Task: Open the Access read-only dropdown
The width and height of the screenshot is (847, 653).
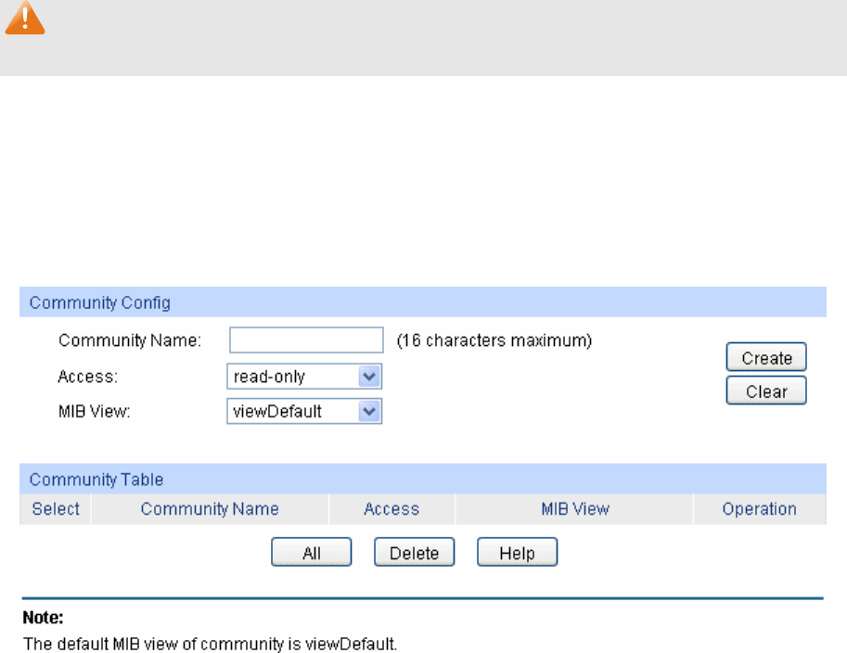Action: (x=304, y=377)
